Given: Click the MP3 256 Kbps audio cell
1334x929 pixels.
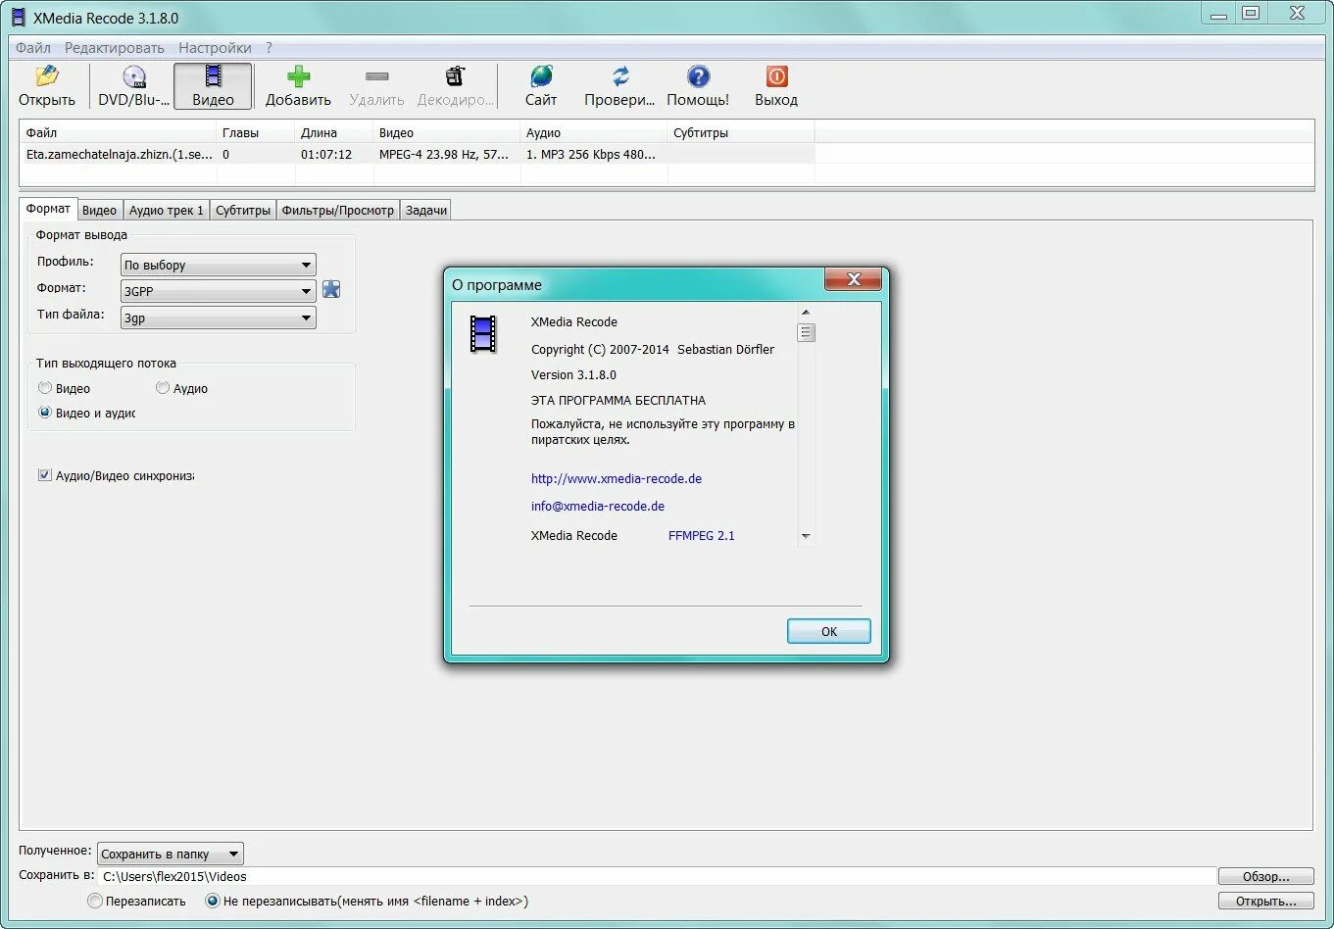Looking at the screenshot, I should [x=591, y=154].
